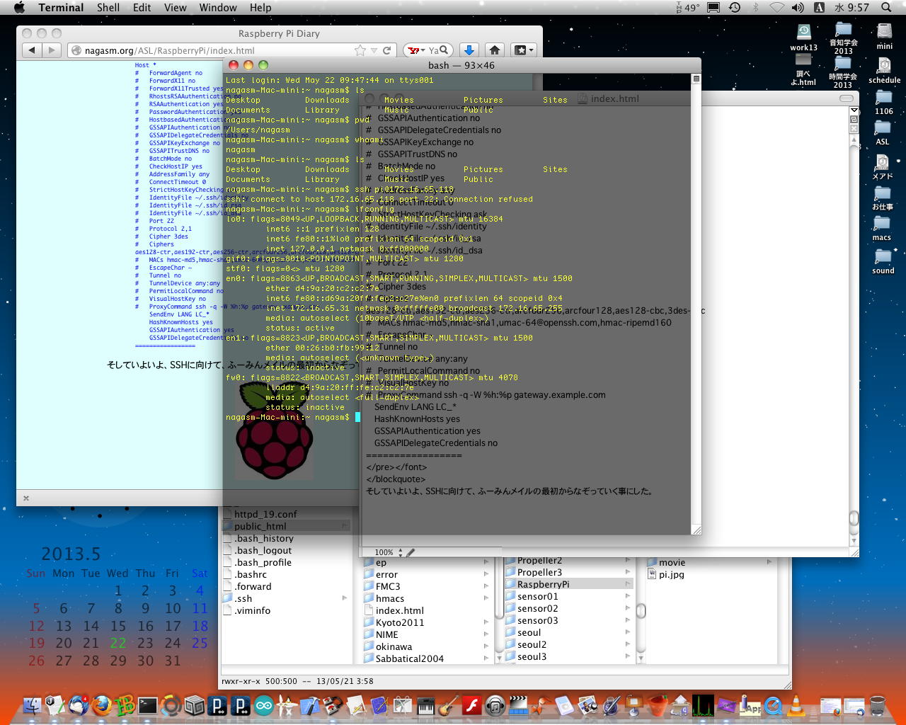Click the browser Back arrow button
906x725 pixels.
tap(32, 50)
